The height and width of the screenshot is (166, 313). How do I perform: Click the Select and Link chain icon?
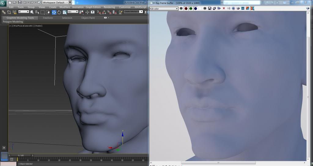tap(4, 12)
